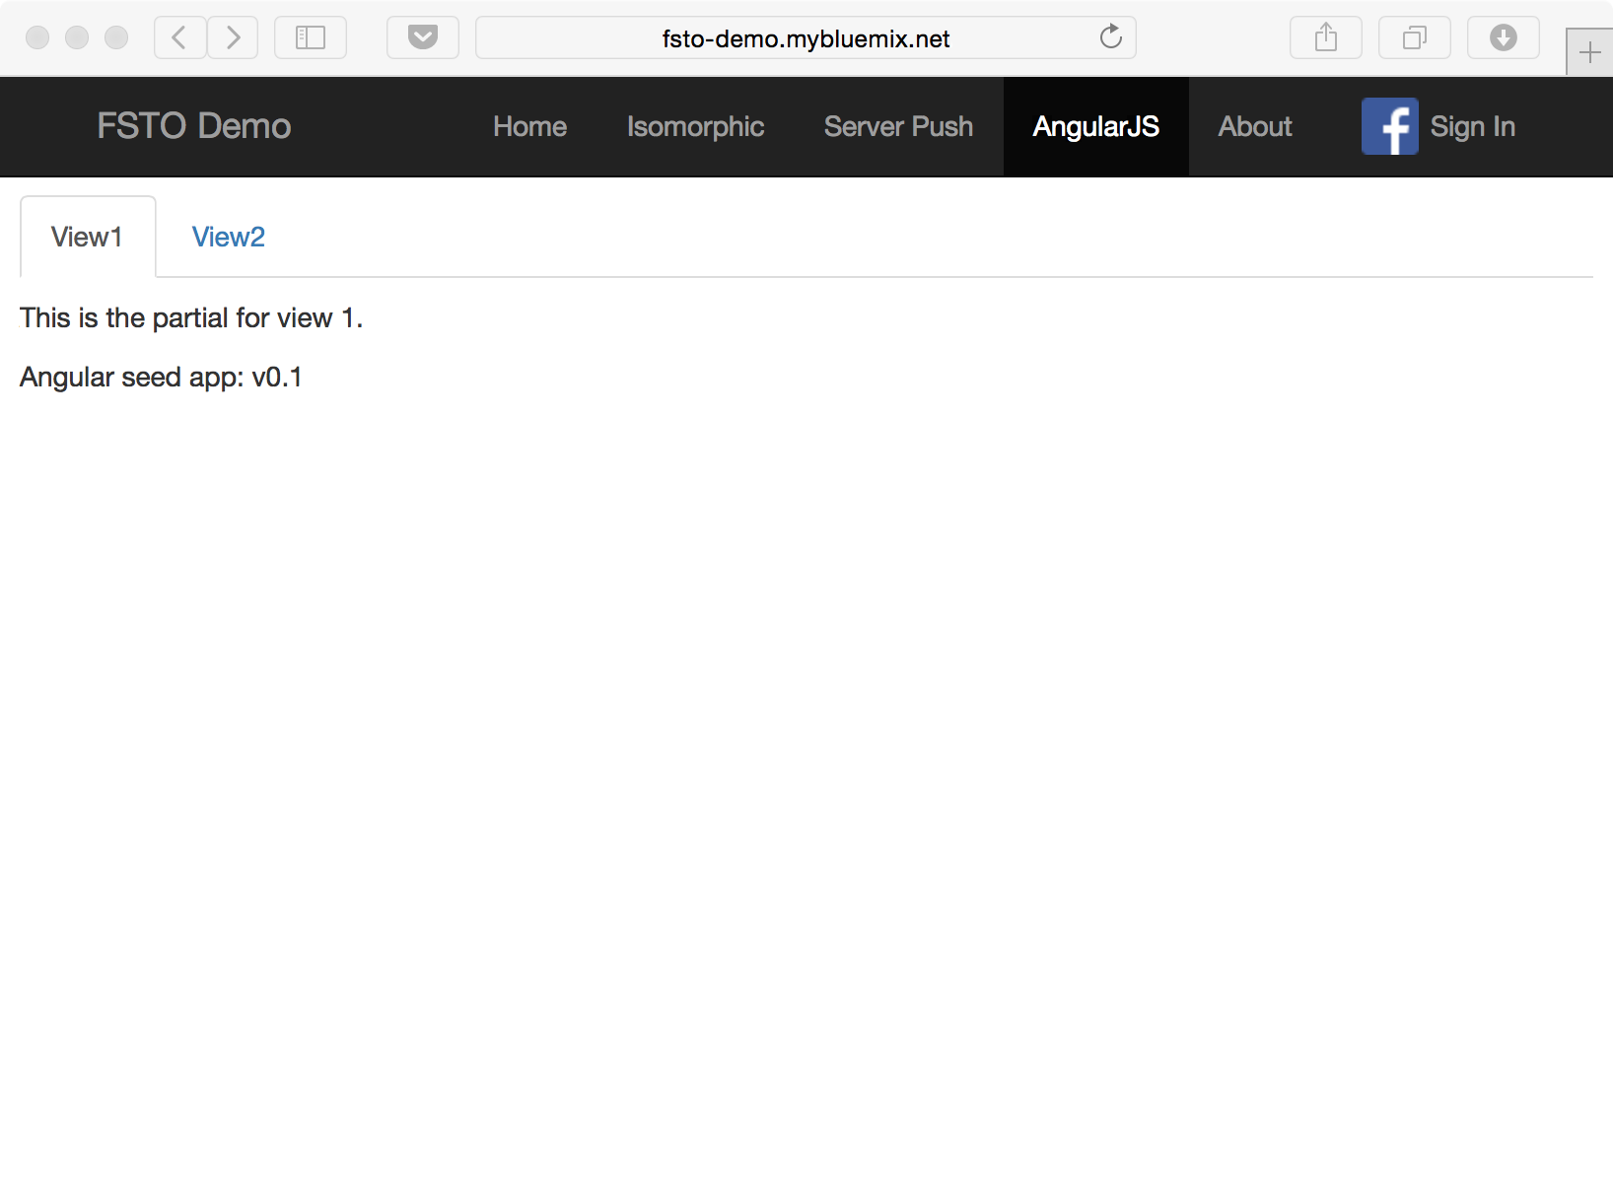
Task: Click the fsto-demo.mybluemix.net address bar
Action: [805, 38]
